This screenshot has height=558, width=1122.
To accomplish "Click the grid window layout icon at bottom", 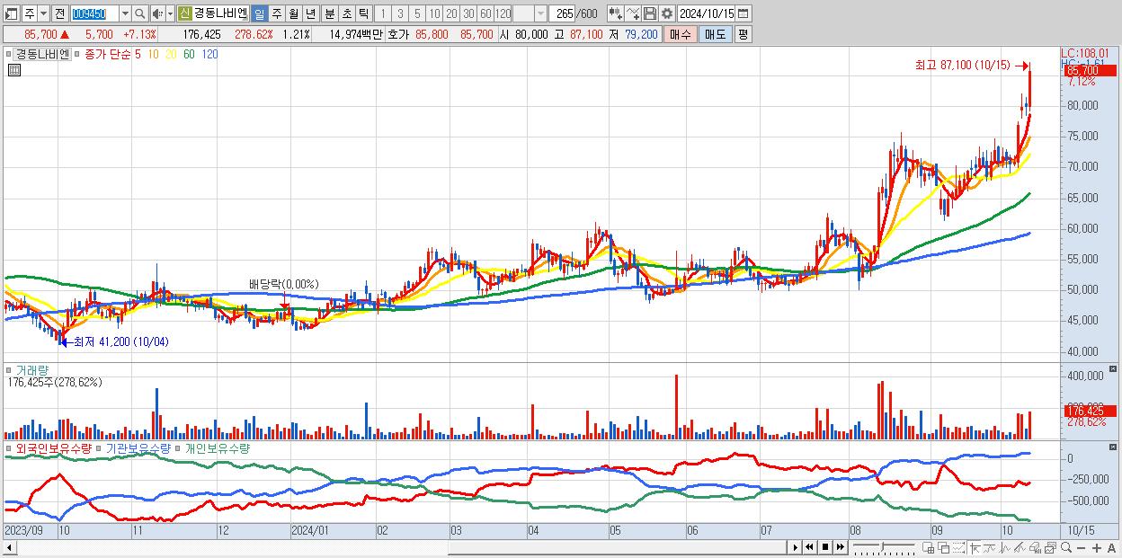I will pos(928,548).
